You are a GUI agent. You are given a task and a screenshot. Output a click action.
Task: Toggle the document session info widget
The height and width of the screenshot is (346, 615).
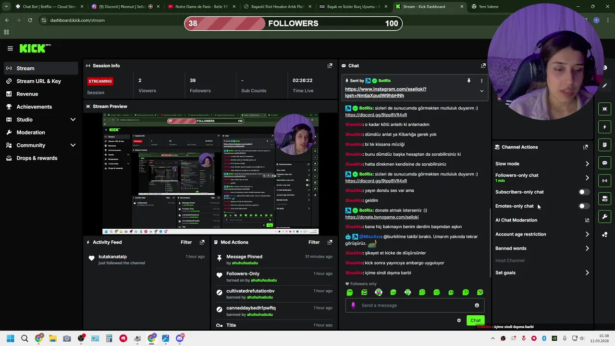[605, 145]
